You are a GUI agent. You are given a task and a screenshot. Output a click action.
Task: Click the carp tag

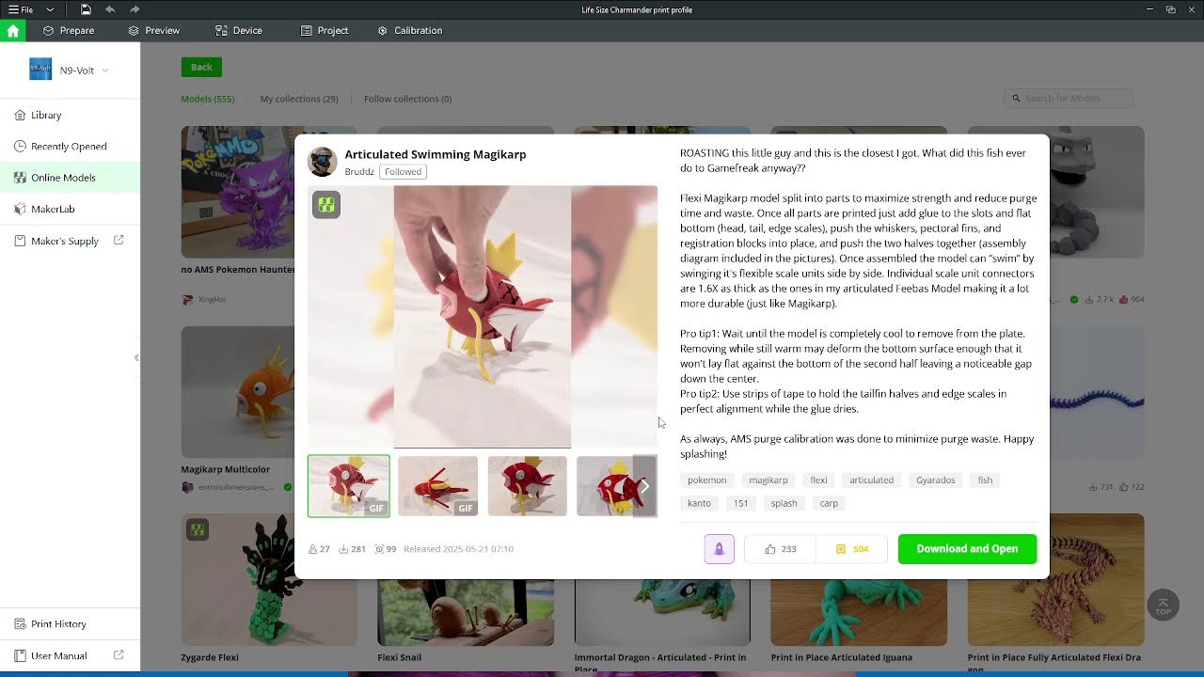829,503
